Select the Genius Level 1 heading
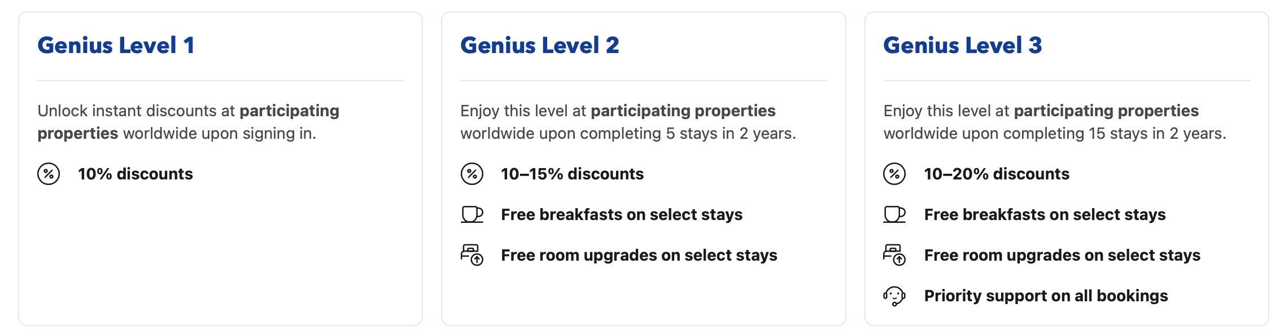1284x334 pixels. [x=116, y=45]
